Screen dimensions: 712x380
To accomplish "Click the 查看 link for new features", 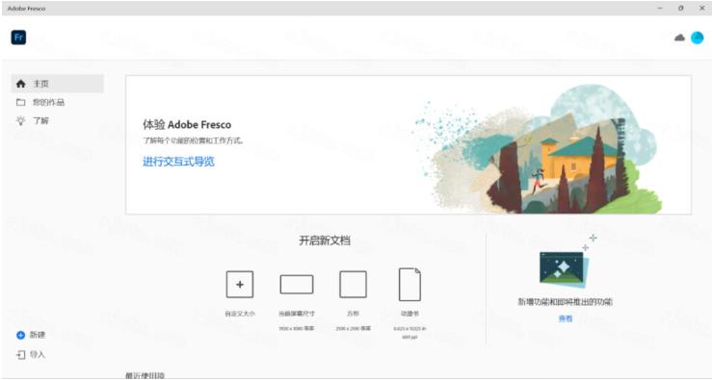I will coord(566,318).
